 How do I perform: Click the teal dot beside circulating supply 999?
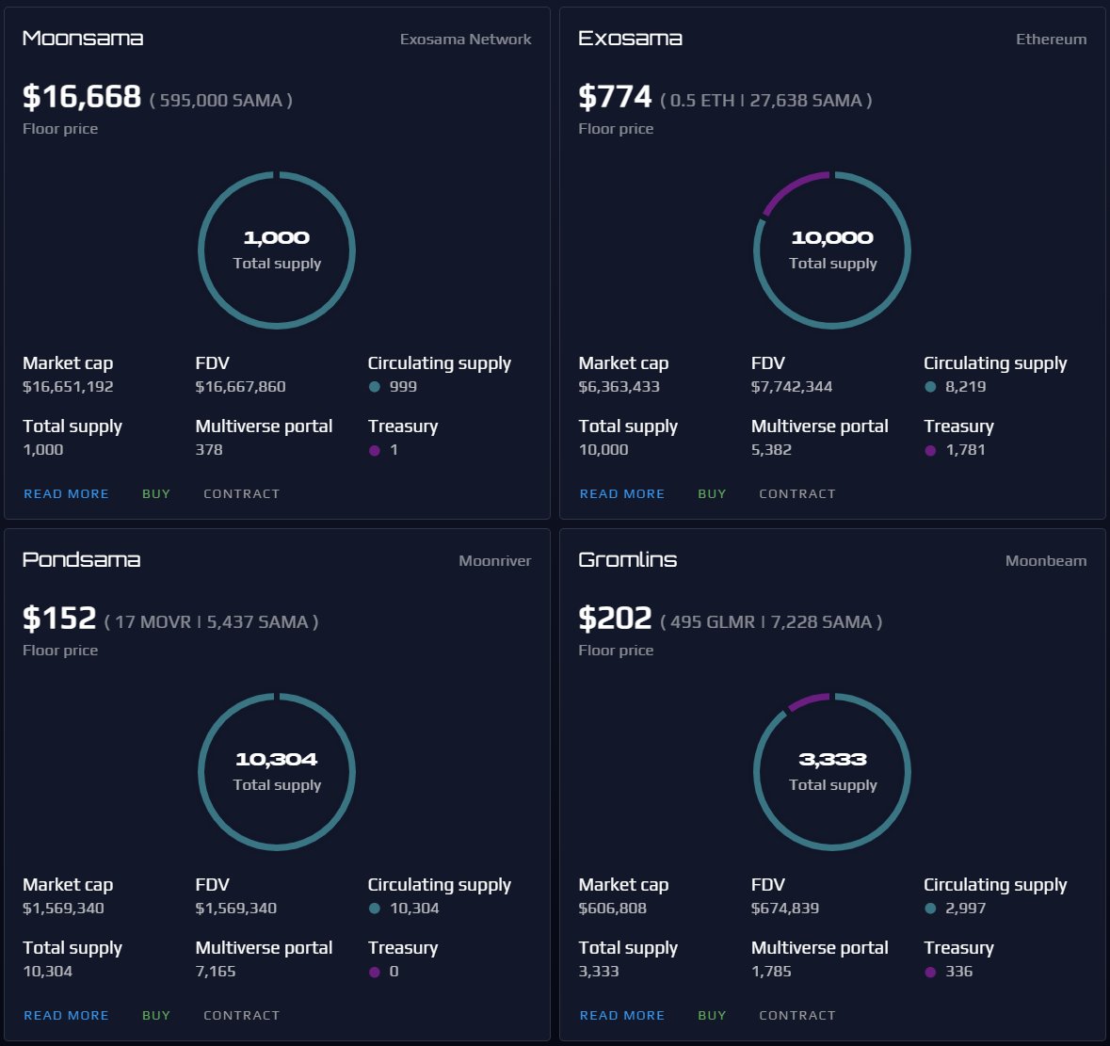coord(375,387)
